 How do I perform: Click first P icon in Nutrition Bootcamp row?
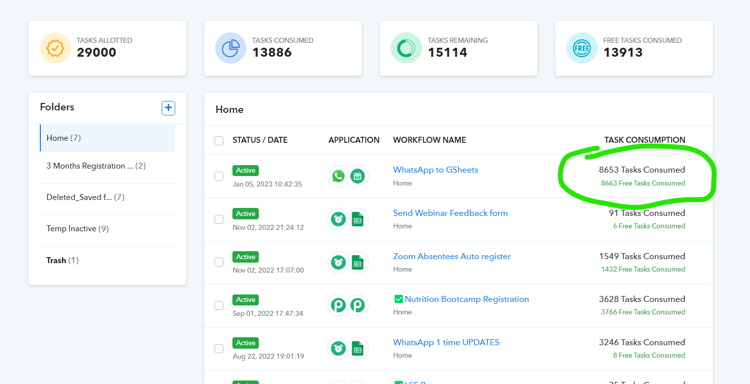(x=338, y=305)
